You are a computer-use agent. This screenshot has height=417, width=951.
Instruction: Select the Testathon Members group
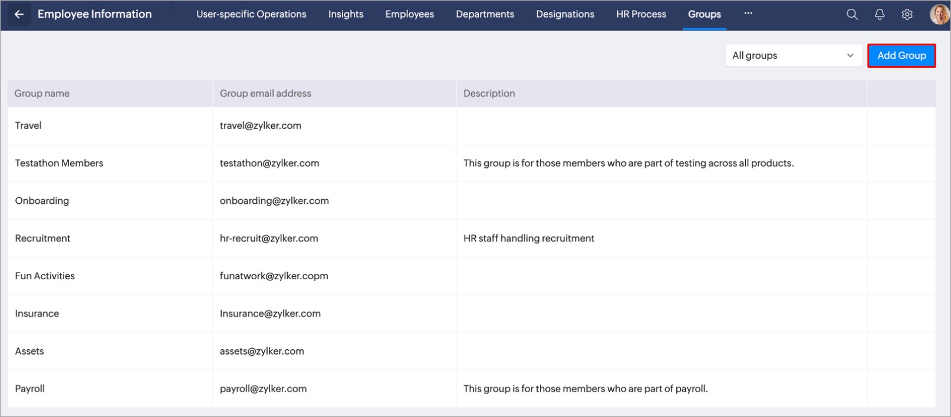click(59, 163)
